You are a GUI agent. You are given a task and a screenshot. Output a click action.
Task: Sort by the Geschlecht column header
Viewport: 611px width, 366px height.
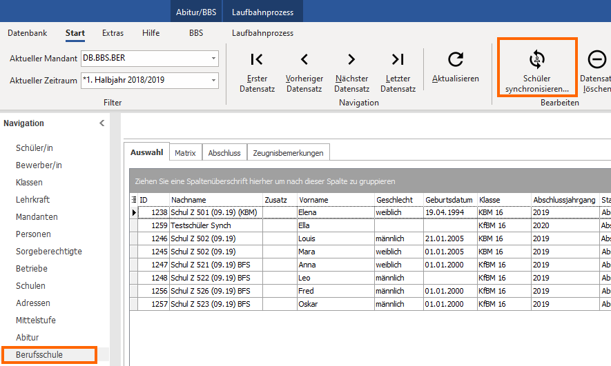[x=398, y=199]
